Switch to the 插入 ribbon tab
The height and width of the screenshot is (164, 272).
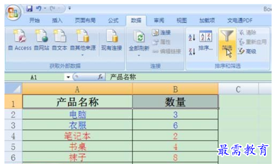point(57,20)
